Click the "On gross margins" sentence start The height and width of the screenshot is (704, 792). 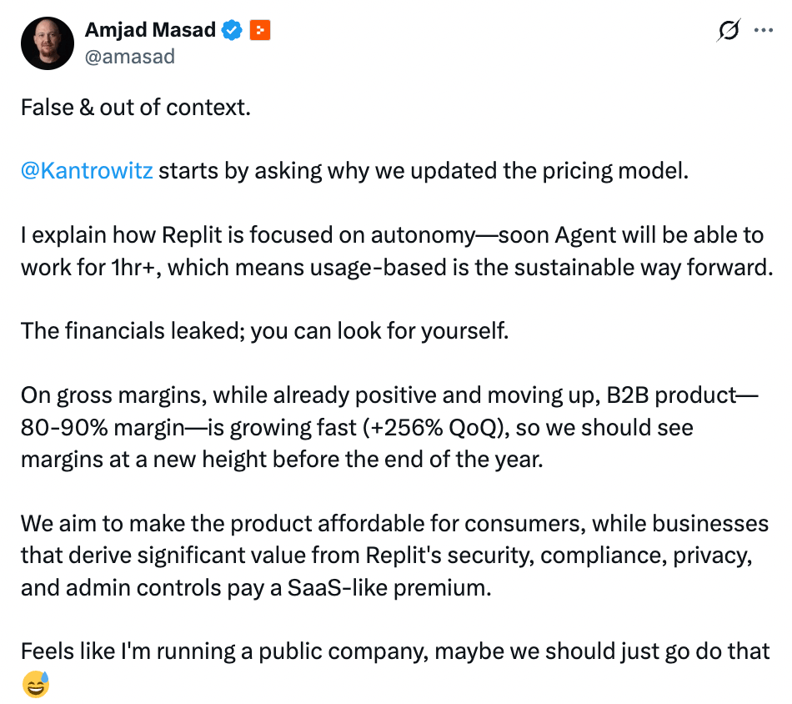114,395
